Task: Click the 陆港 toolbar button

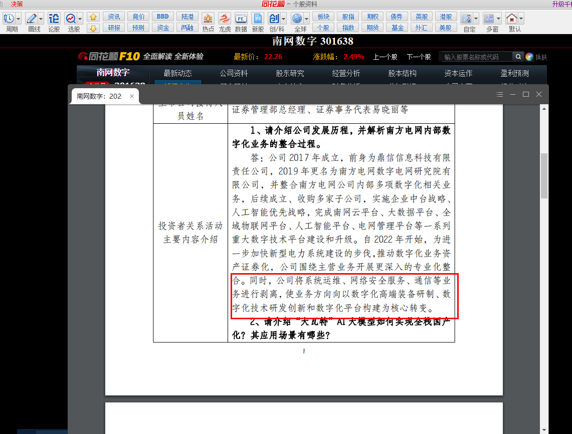Action: (187, 17)
